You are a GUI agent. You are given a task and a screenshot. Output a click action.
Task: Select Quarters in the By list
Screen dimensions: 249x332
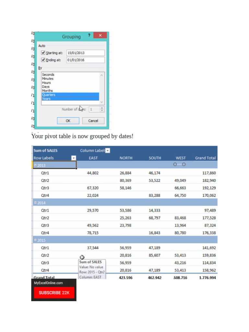tap(70, 95)
